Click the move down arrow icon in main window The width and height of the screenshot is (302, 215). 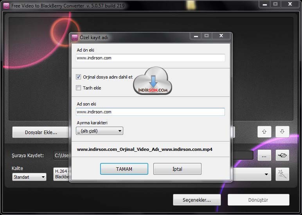282,132
